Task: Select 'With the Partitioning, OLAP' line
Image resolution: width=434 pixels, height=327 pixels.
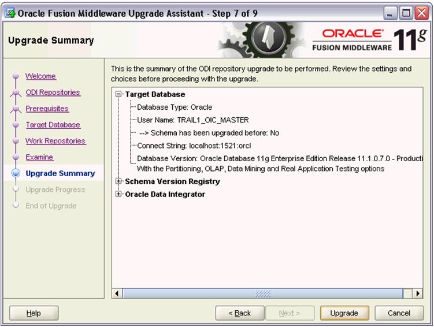Action: (x=261, y=169)
